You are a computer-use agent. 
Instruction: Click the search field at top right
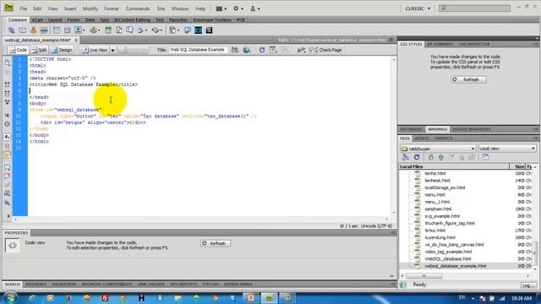(474, 8)
